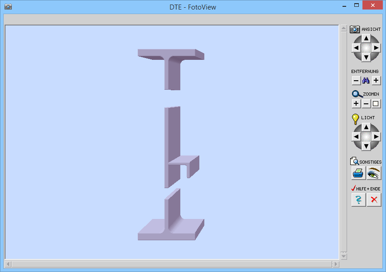Increase distance with Entfernung plus button

pyautogui.click(x=376, y=81)
